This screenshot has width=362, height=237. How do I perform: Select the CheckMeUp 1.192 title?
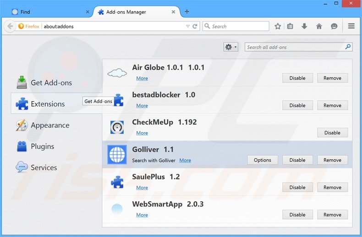click(165, 122)
